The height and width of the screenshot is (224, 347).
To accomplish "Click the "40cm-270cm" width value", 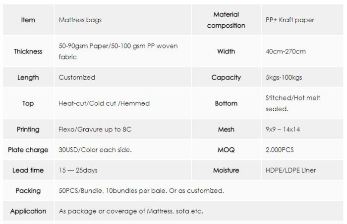I will coord(286,51).
